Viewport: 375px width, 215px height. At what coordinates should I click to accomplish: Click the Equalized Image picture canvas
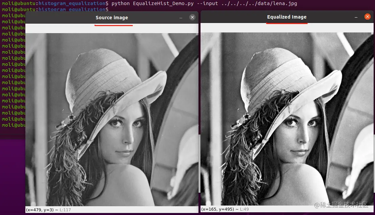287,119
